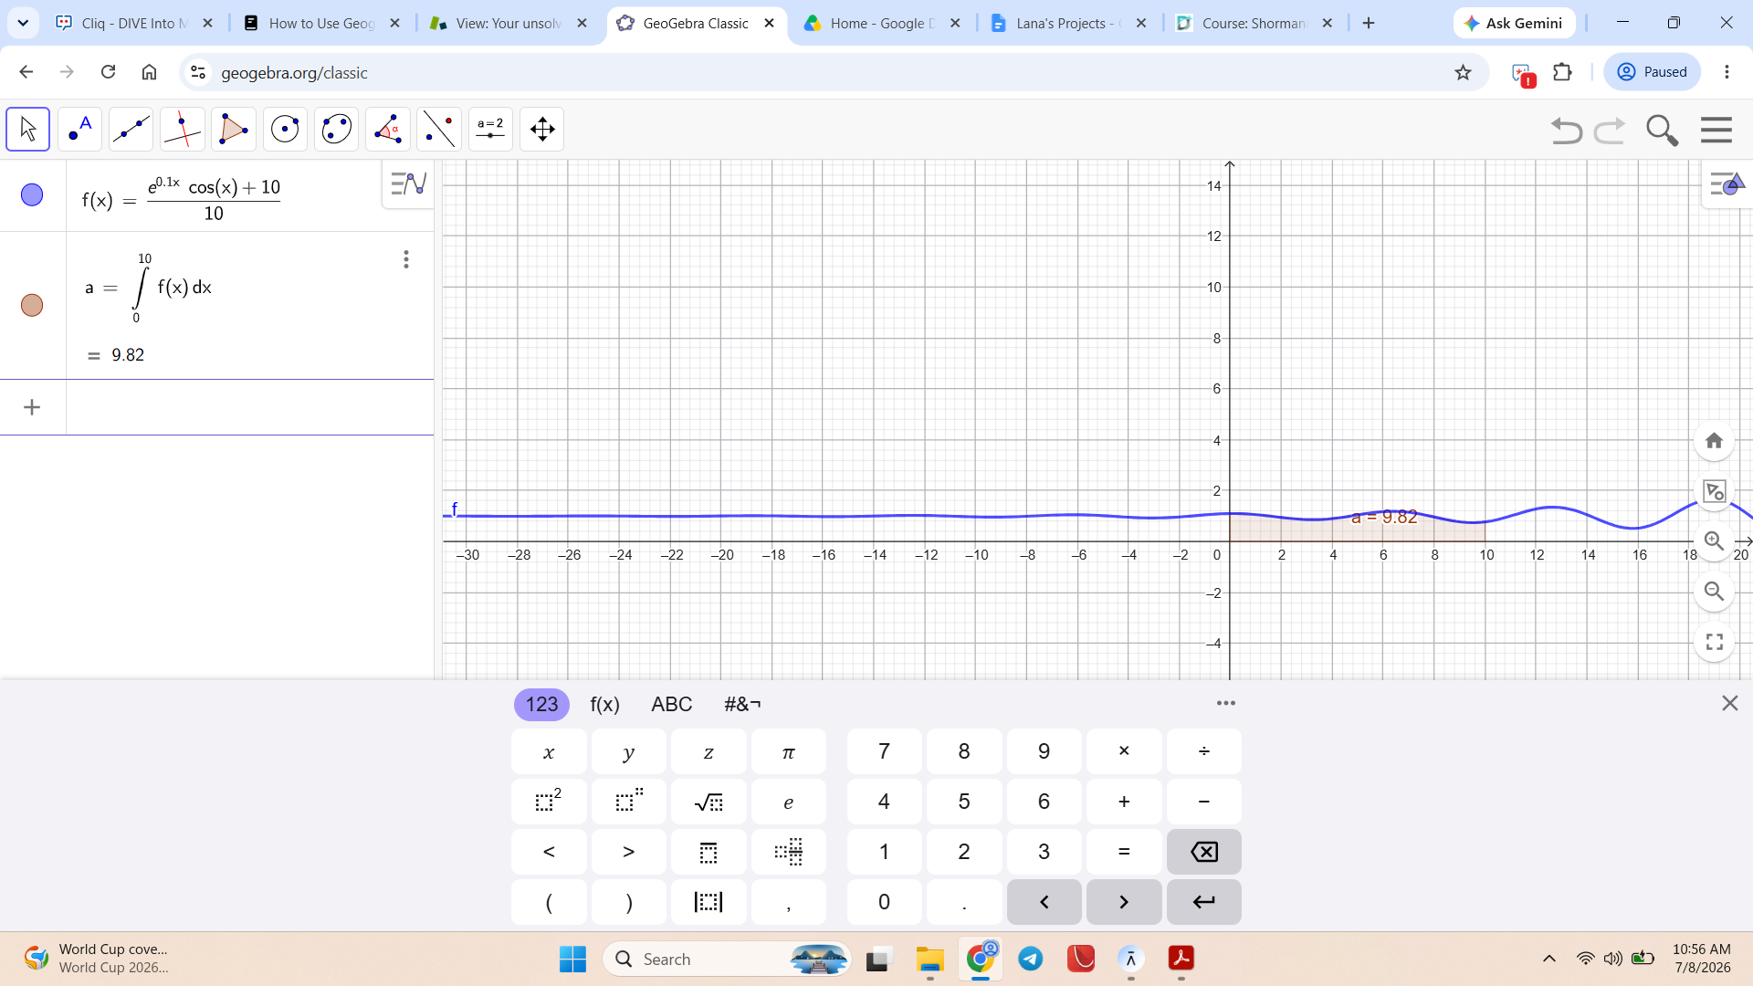The height and width of the screenshot is (986, 1753).
Task: Select the Ellipse tool
Action: [x=336, y=130]
